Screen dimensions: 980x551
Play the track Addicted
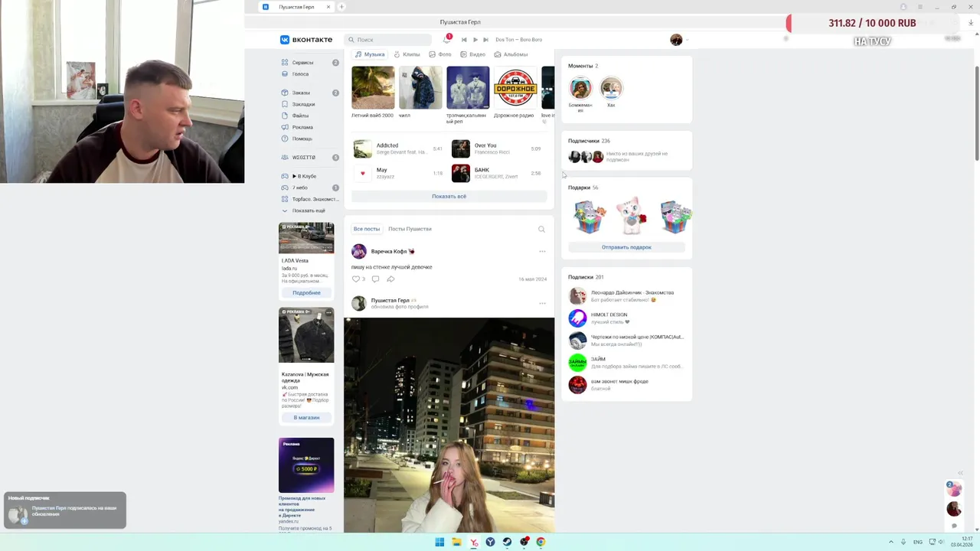(x=398, y=148)
